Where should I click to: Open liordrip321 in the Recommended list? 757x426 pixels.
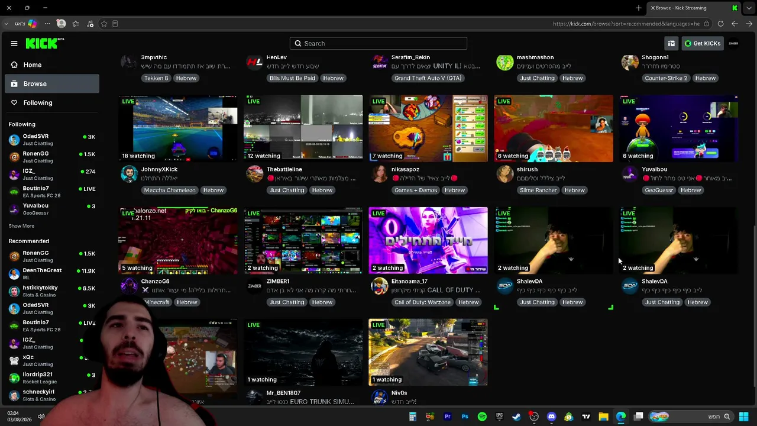[x=52, y=377]
